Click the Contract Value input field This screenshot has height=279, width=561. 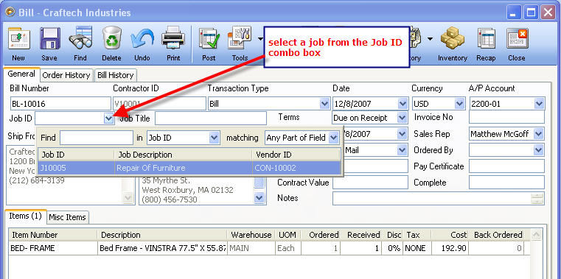370,182
